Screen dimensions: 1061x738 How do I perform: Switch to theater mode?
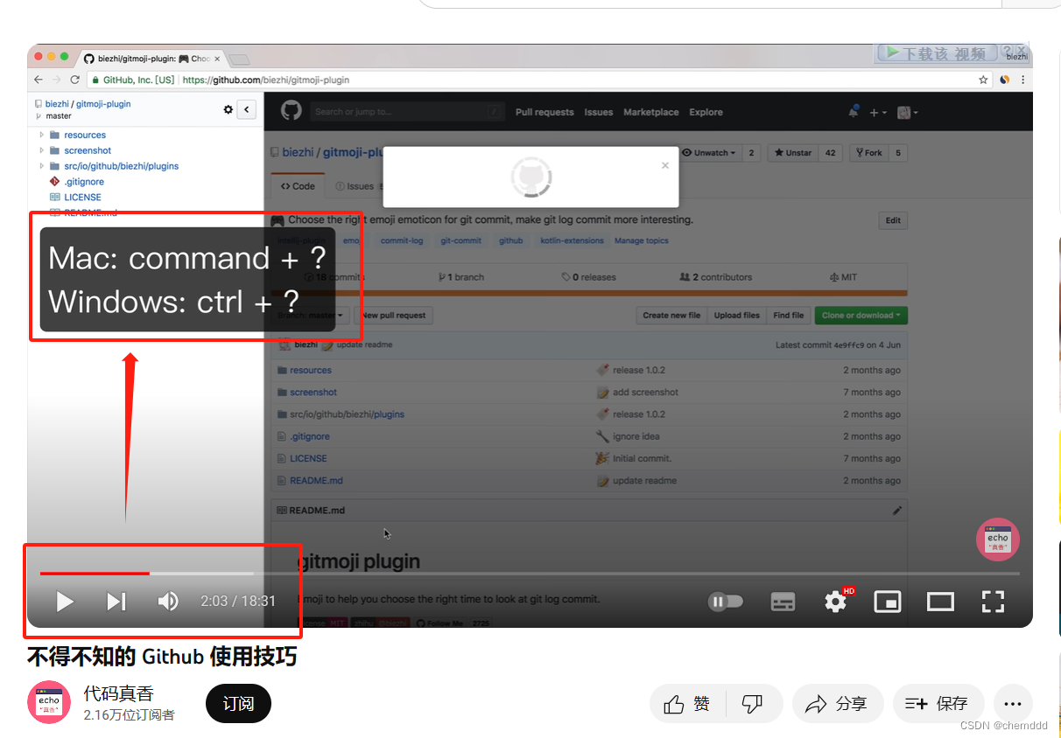pos(940,602)
